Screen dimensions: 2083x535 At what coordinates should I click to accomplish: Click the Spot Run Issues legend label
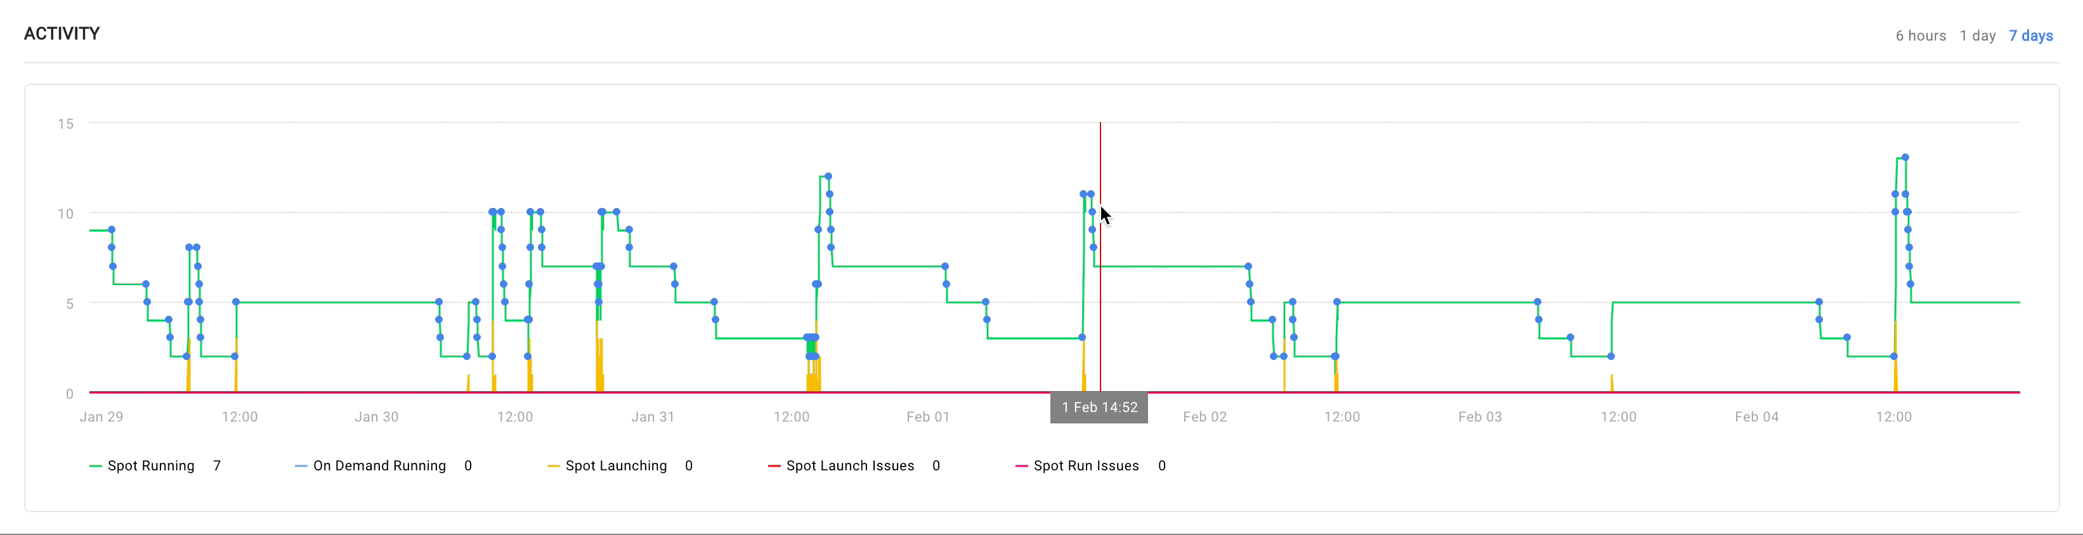[x=1085, y=465]
